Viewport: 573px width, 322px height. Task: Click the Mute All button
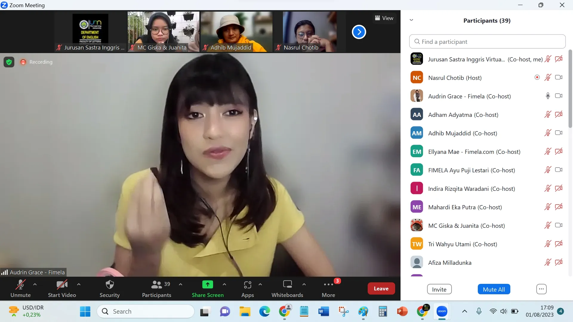pyautogui.click(x=494, y=289)
